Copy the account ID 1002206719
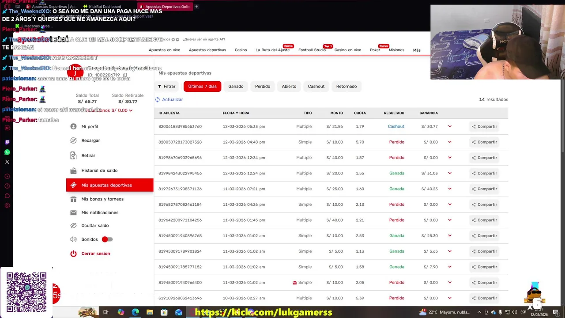Screen dimensions: 565x318 [125, 75]
